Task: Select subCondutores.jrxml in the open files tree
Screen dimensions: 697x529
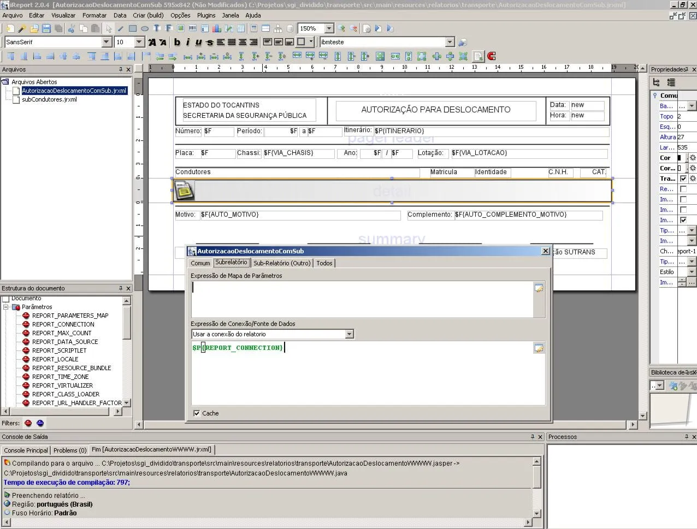Action: click(x=49, y=99)
